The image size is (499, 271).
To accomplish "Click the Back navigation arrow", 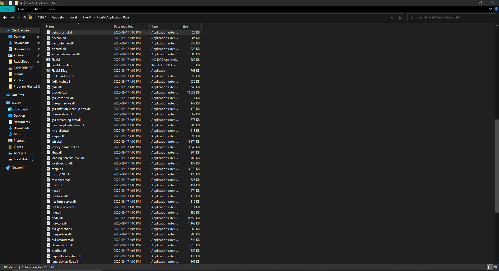I will tap(5, 17).
